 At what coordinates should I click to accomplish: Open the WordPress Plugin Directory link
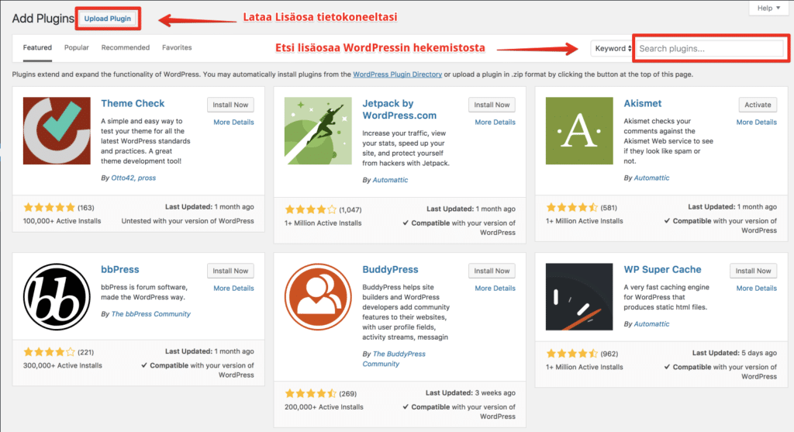pyautogui.click(x=398, y=74)
